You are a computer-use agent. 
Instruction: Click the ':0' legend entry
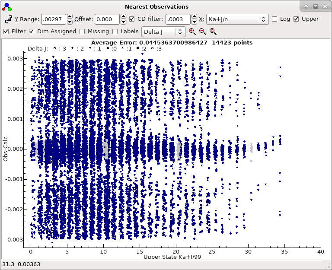click(x=112, y=49)
